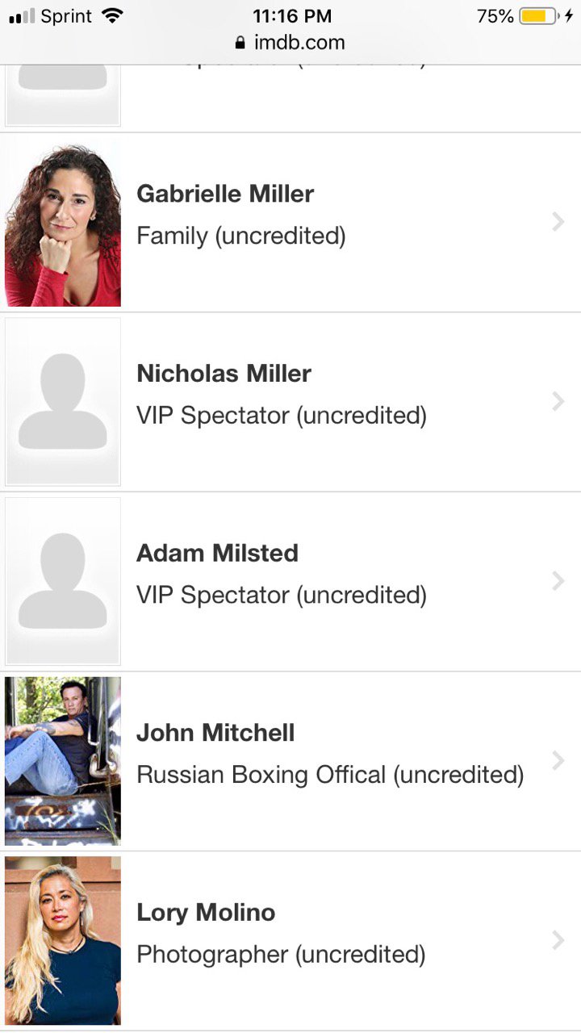Expand Gabrielle Miller row chevron
Viewport: 581px width, 1033px height.
[558, 222]
